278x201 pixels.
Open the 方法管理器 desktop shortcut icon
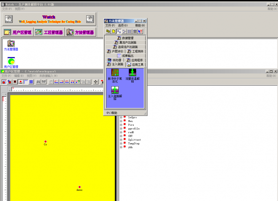click(x=11, y=46)
